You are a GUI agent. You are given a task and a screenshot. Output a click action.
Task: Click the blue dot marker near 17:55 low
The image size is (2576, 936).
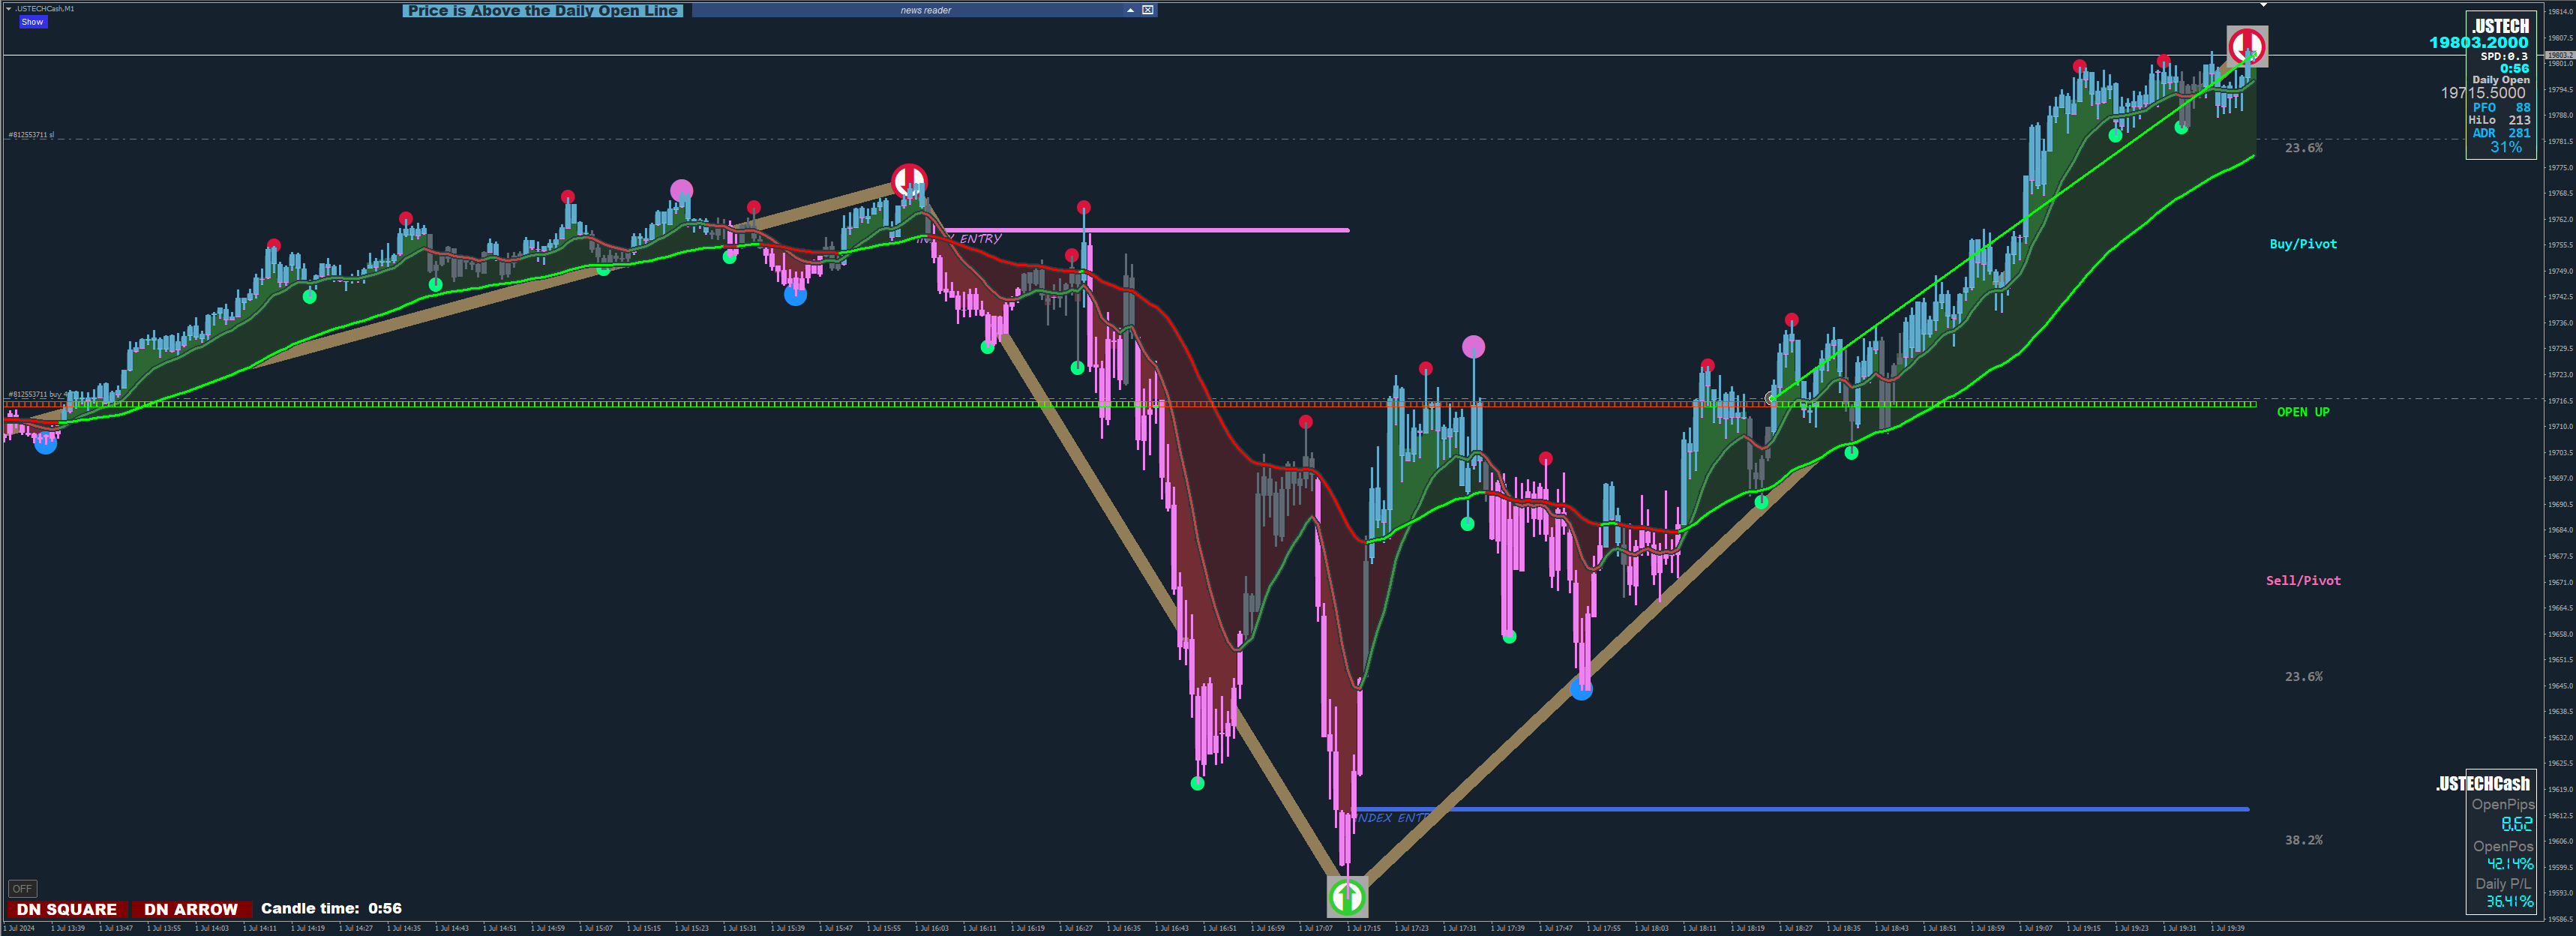point(1581,688)
